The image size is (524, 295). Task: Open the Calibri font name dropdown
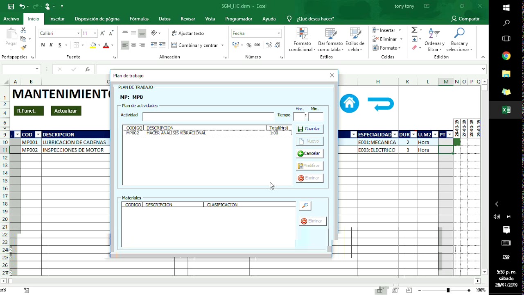click(x=78, y=33)
